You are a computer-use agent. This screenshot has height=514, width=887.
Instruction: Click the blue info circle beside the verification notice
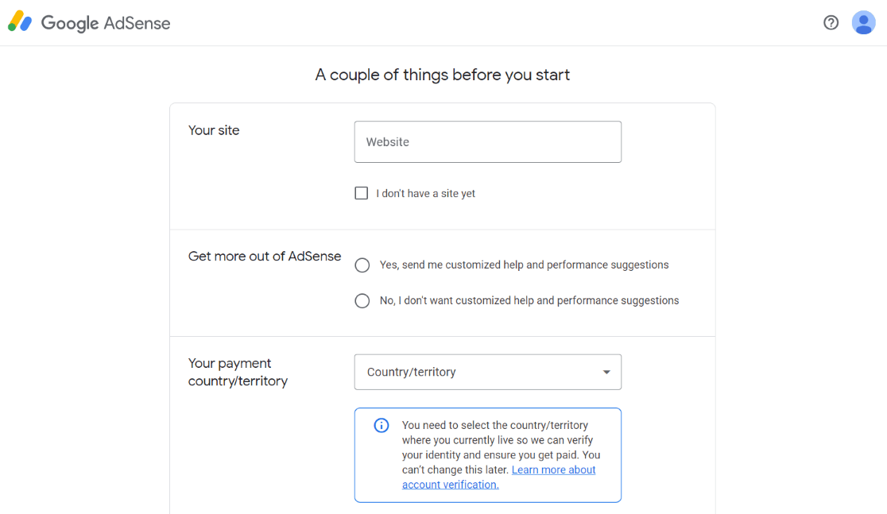tap(381, 425)
